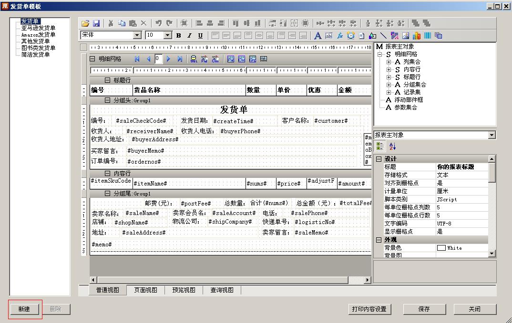Expand the 内容行 tree node
Viewport: 512px width, 323px height.
point(389,69)
